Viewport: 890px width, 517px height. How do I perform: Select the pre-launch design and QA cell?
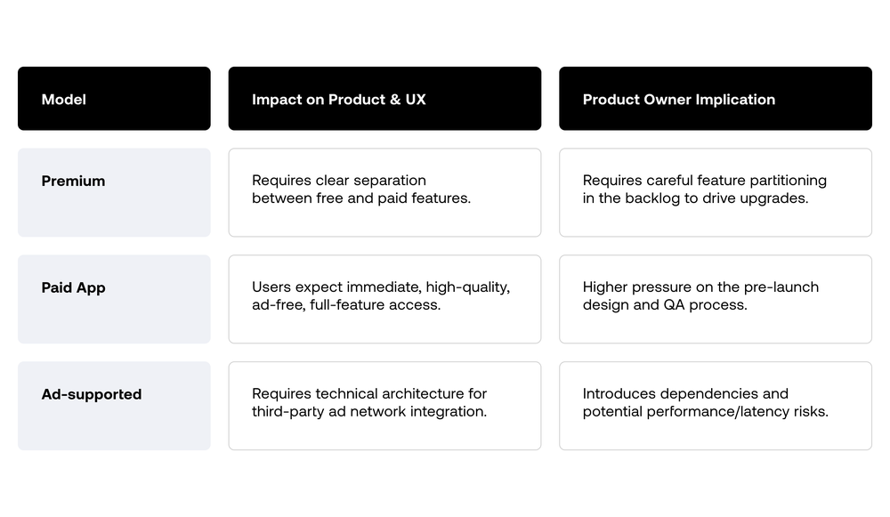[715, 299]
